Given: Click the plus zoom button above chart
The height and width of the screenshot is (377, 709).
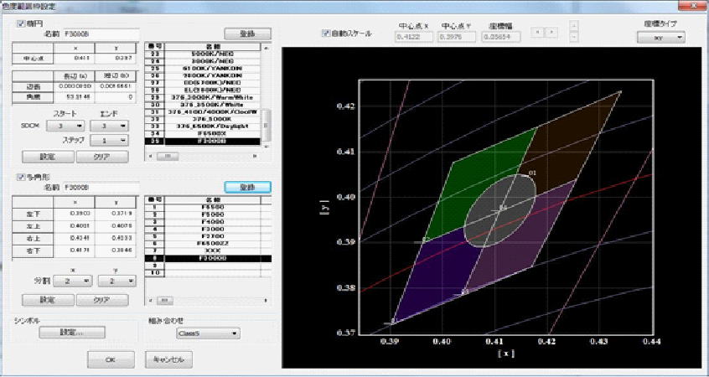Looking at the screenshot, I should click(574, 25).
